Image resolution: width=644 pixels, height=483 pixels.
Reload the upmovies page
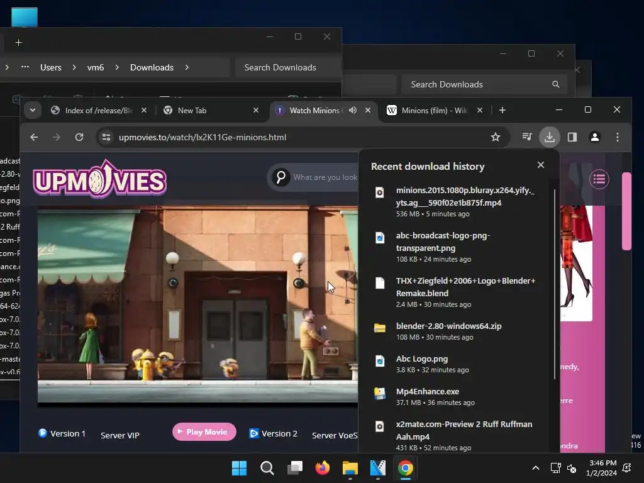79,137
